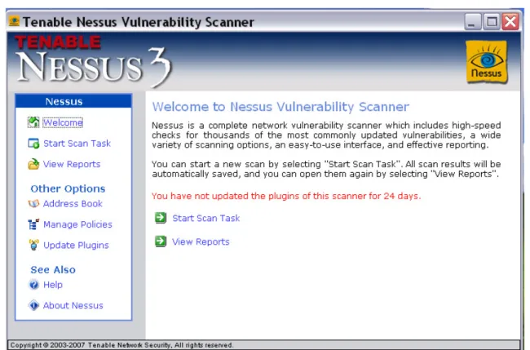Choose Update Plugins in Other Options
530x350 pixels.
click(76, 246)
